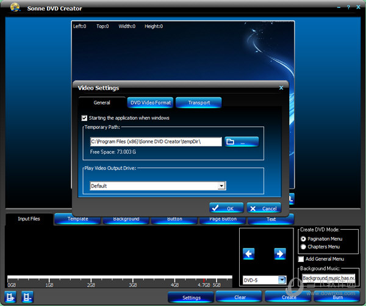Click the Create button
This screenshot has width=366, height=306.
point(289,297)
